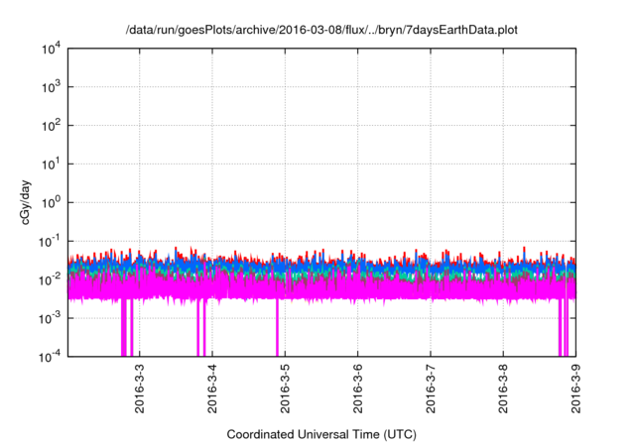The image size is (635, 444).
Task: Click the 10^4 y-axis tick label
Action: click(x=52, y=50)
